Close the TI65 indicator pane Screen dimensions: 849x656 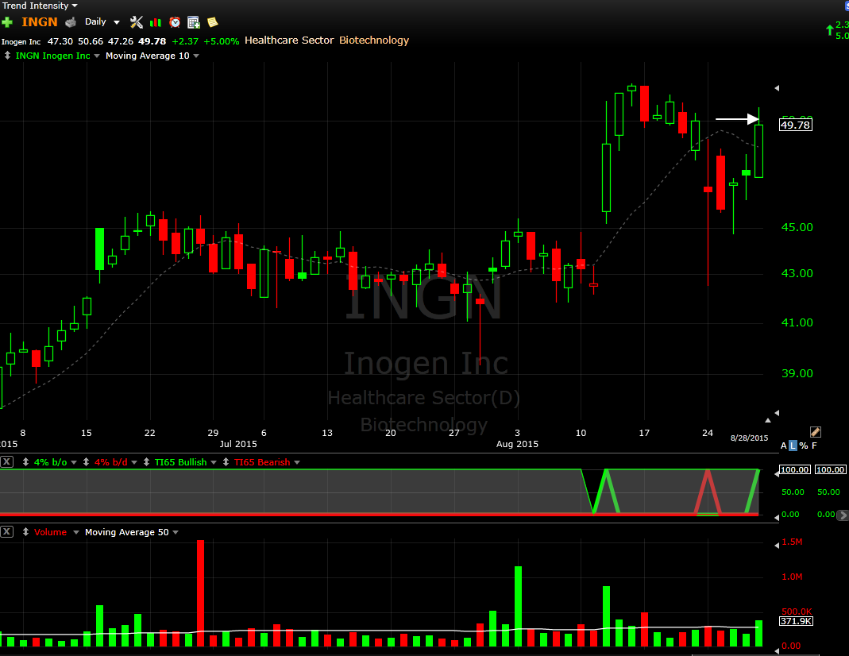coord(6,461)
